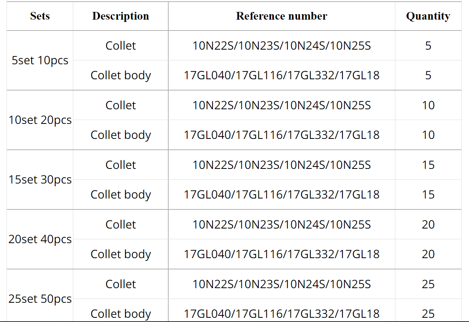The image size is (469, 322).
Task: Click Collet quantity 25 in 25set 50pcs group
Action: [428, 284]
